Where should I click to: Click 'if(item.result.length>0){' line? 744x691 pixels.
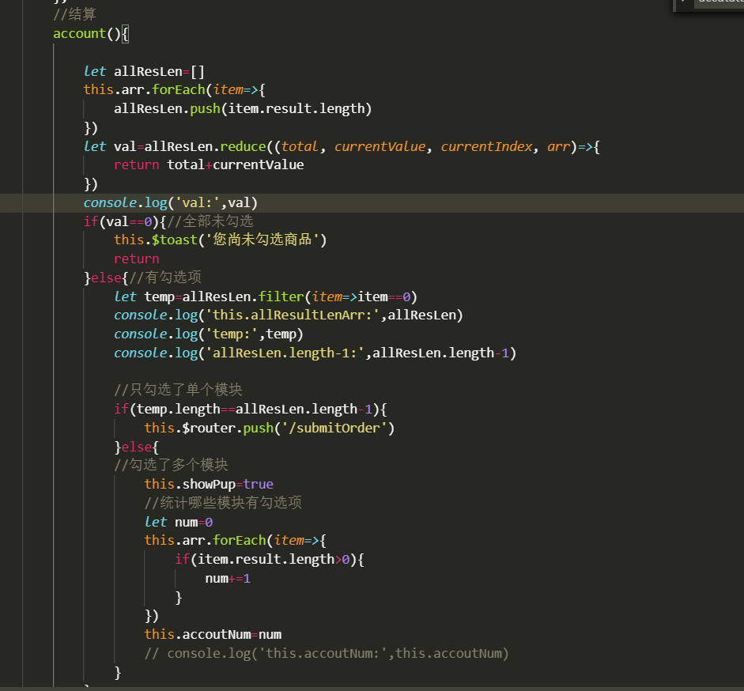(270, 560)
